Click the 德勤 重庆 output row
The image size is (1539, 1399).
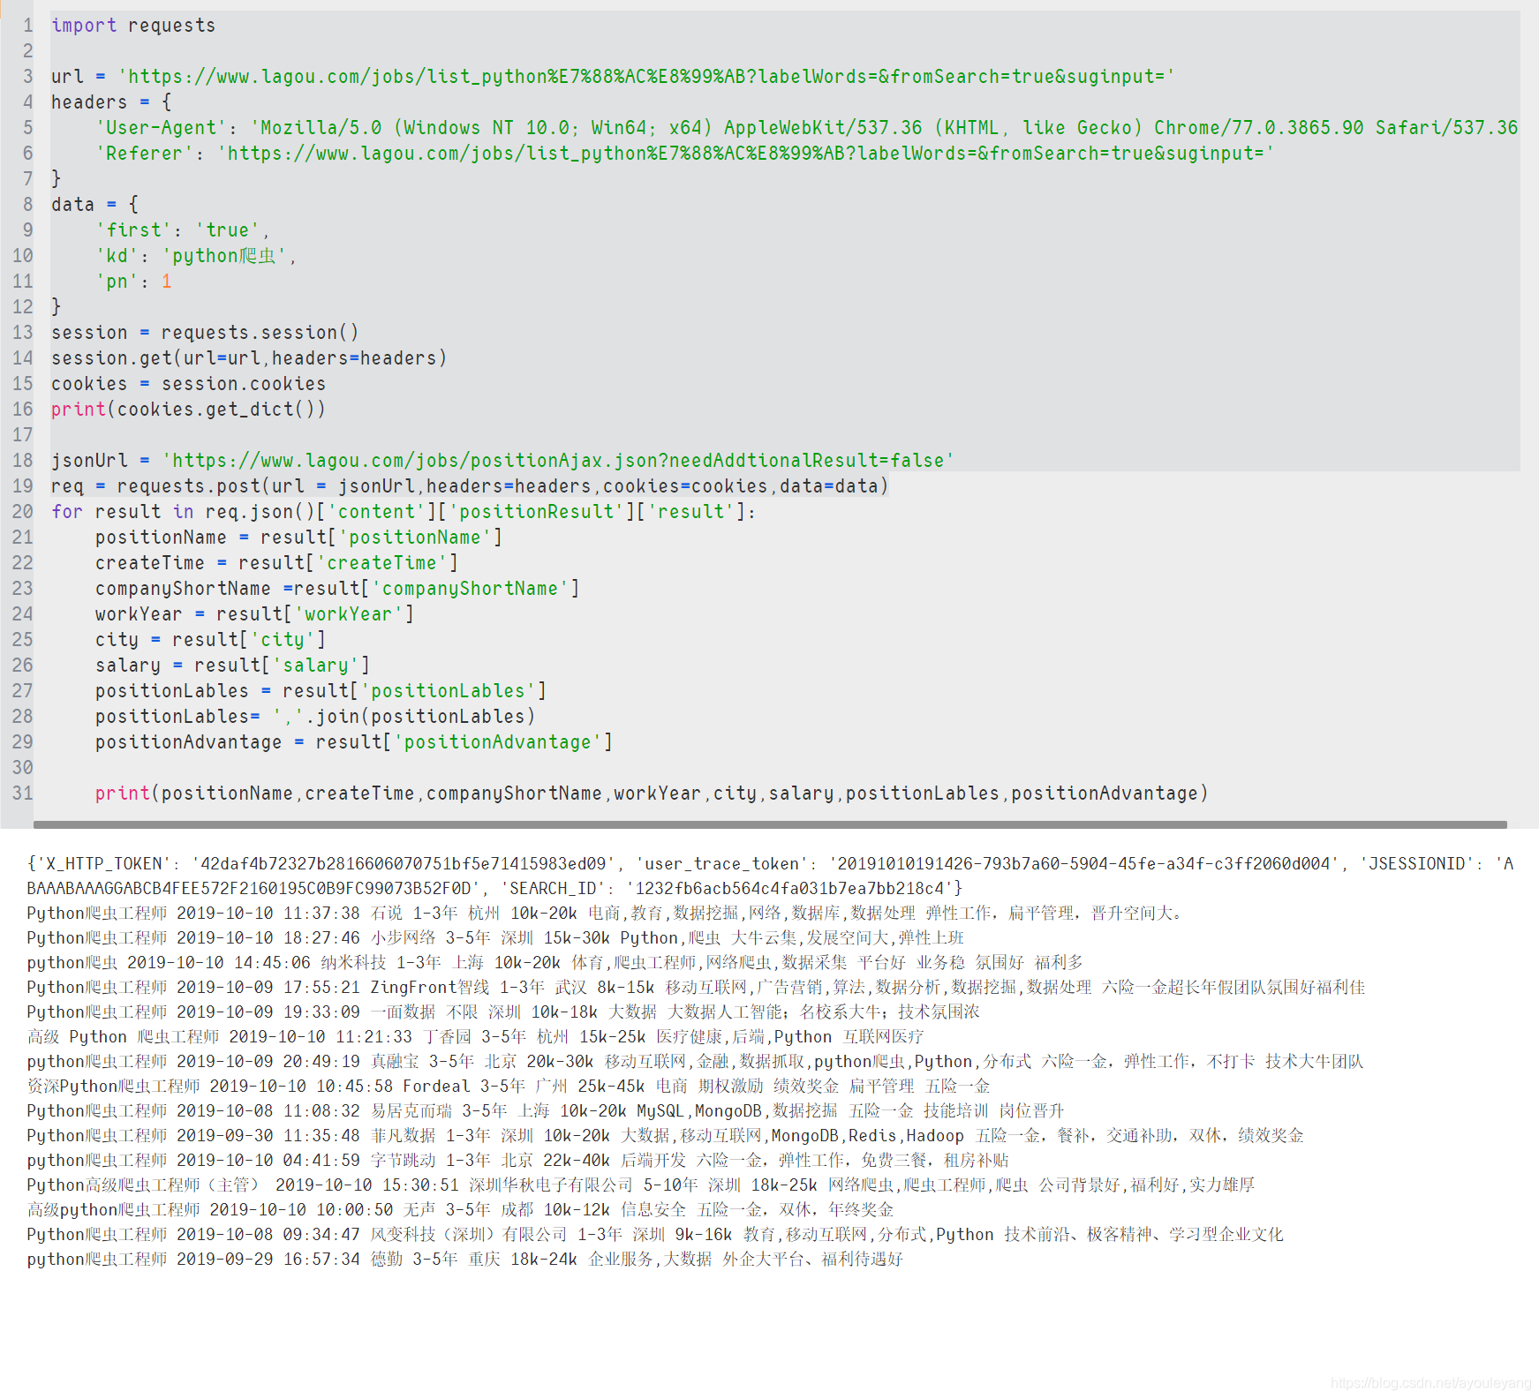pyautogui.click(x=465, y=1260)
